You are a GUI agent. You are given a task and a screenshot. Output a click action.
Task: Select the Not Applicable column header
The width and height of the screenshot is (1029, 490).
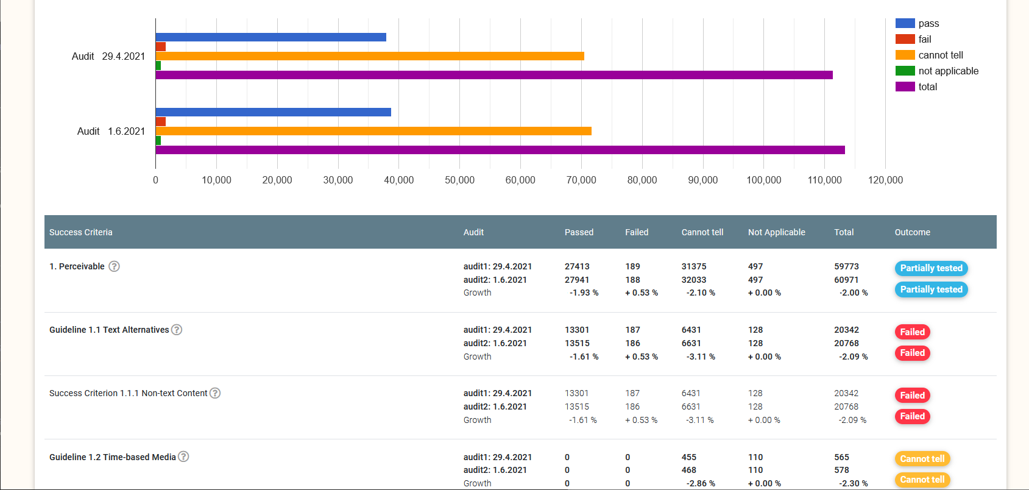[777, 232]
